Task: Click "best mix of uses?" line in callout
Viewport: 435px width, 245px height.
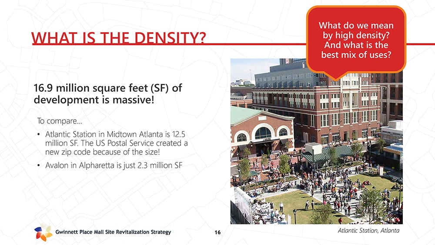Action: point(356,55)
